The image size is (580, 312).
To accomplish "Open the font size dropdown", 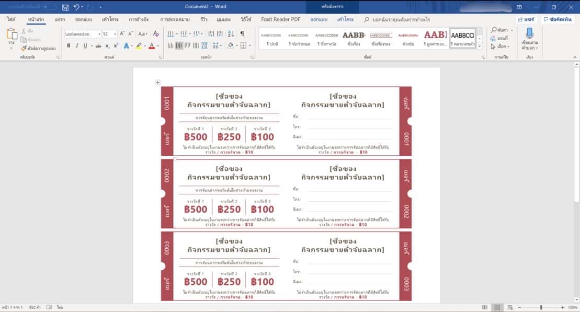I will click(109, 34).
